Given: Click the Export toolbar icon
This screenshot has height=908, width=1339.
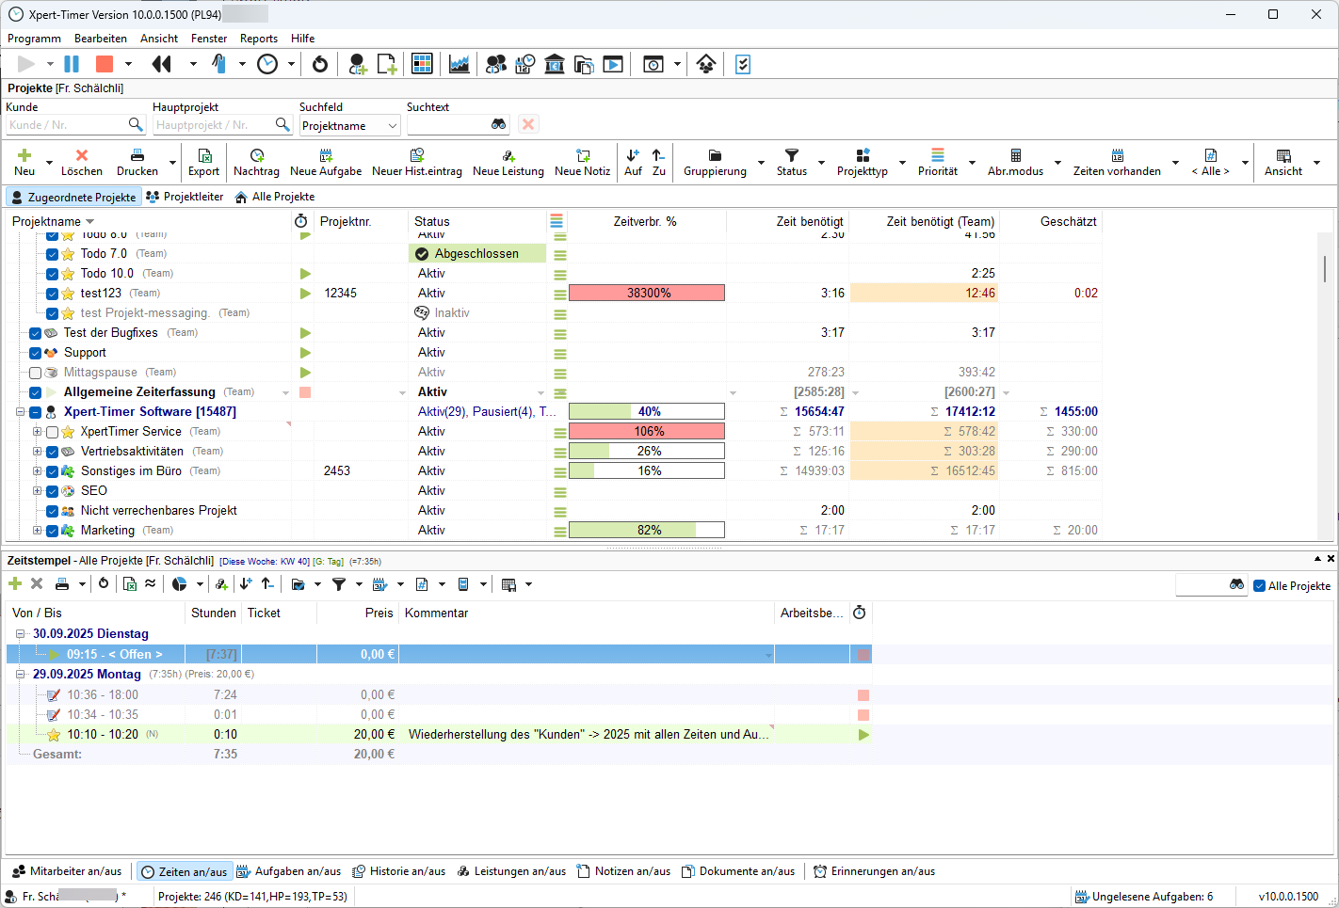Looking at the screenshot, I should point(203,155).
